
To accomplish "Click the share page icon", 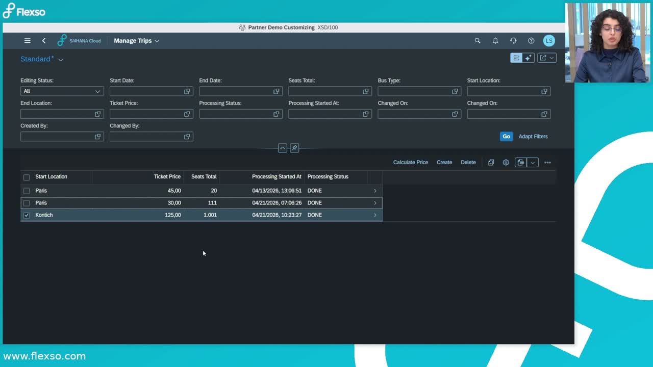I will [543, 58].
